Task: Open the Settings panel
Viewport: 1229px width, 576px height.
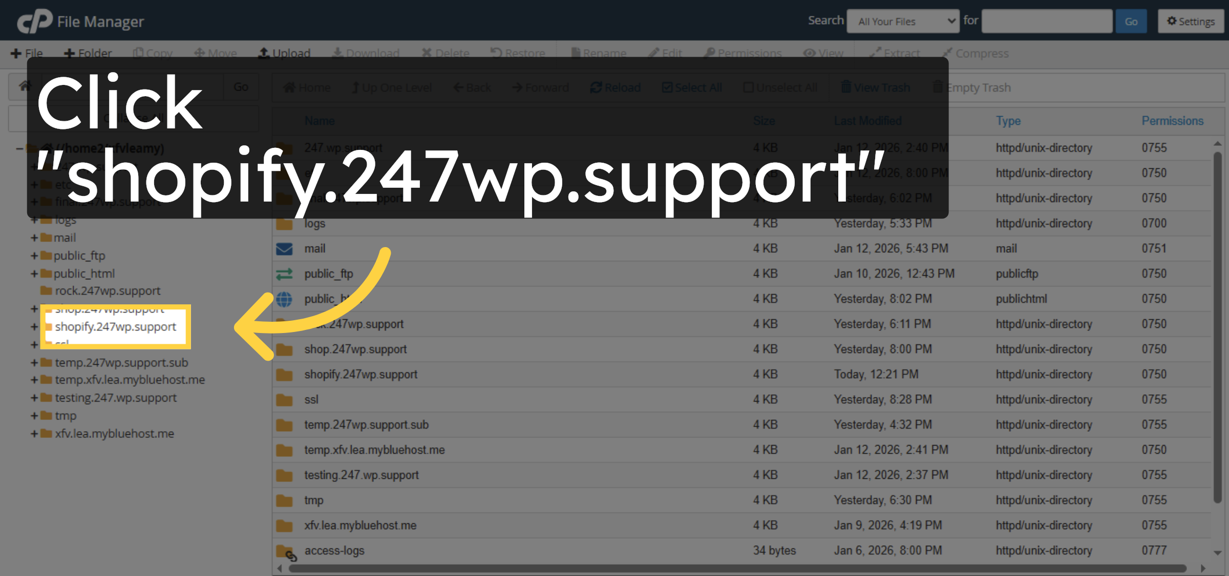Action: [1191, 21]
